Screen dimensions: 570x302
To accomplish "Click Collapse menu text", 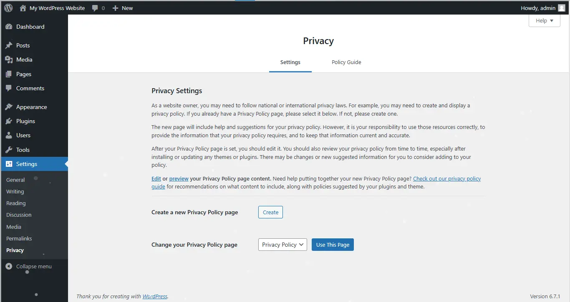I will pyautogui.click(x=34, y=266).
